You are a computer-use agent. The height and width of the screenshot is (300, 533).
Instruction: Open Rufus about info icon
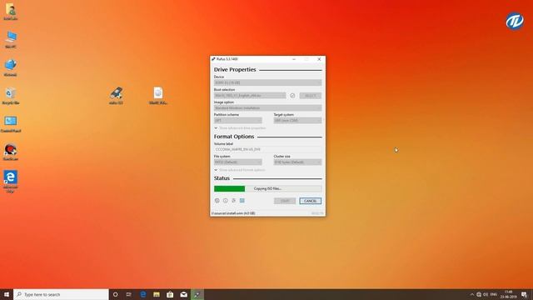(x=226, y=201)
